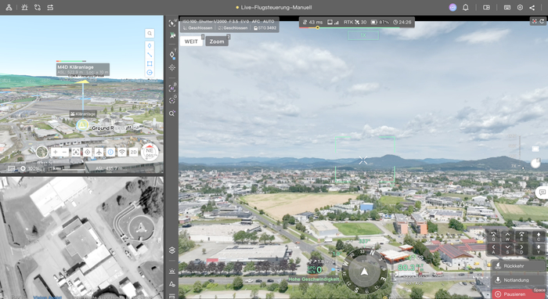This screenshot has height=299, width=548.
Task: Center the map on the aircraft
Action: (x=99, y=152)
